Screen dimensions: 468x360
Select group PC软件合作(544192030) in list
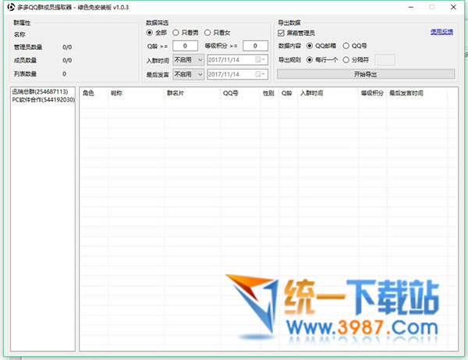[x=43, y=99]
